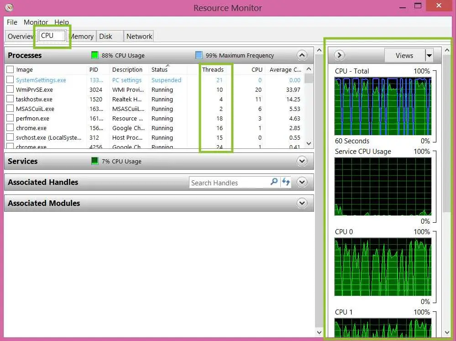This screenshot has width=456, height=341.
Task: Click the CPU 0 usage graph
Action: pos(383,267)
